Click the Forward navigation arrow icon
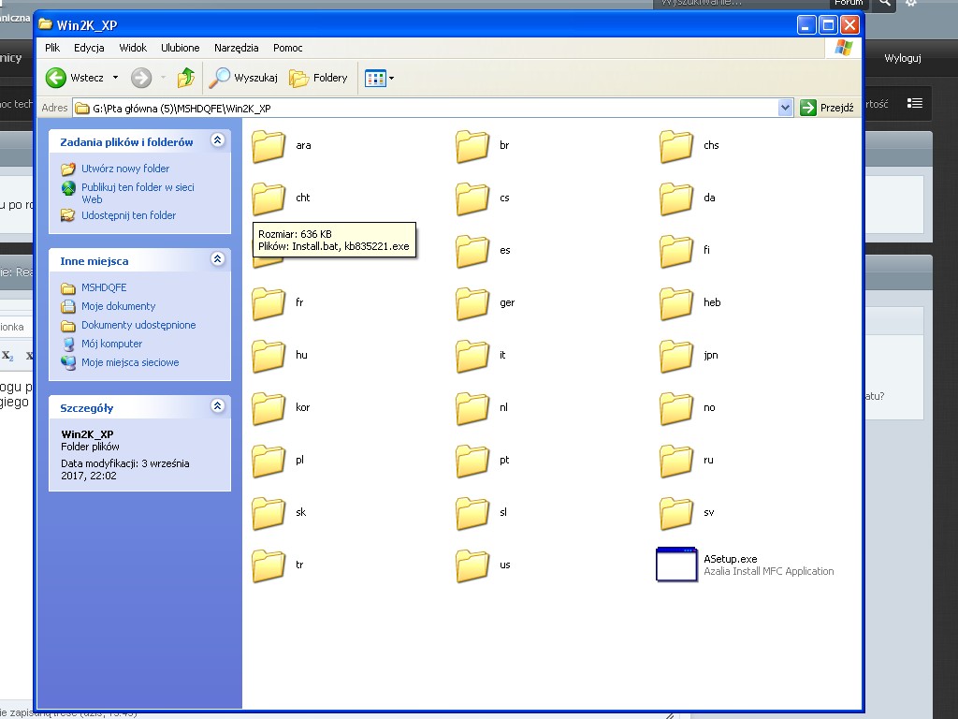Viewport: 958px width, 719px height. coord(141,78)
